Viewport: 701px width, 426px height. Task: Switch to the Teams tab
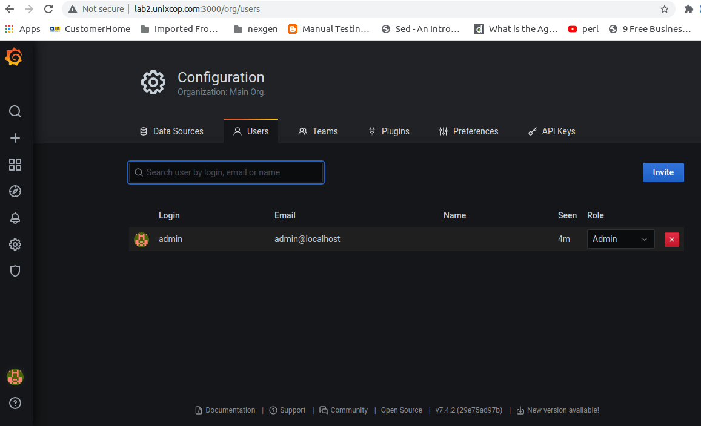tap(318, 131)
